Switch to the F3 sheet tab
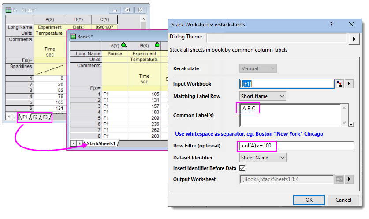369x219 pixels. [45, 117]
